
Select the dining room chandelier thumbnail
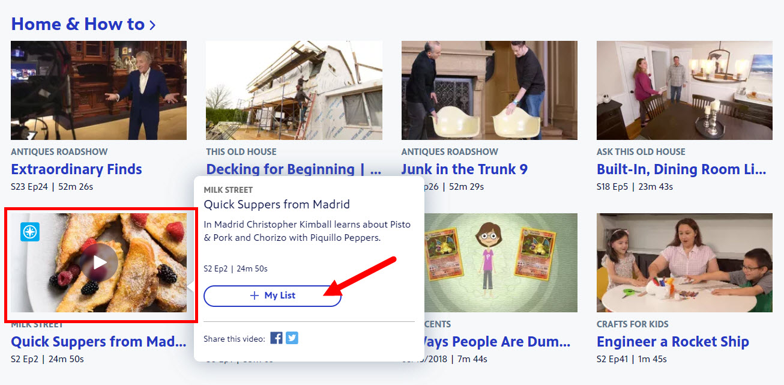[684, 90]
